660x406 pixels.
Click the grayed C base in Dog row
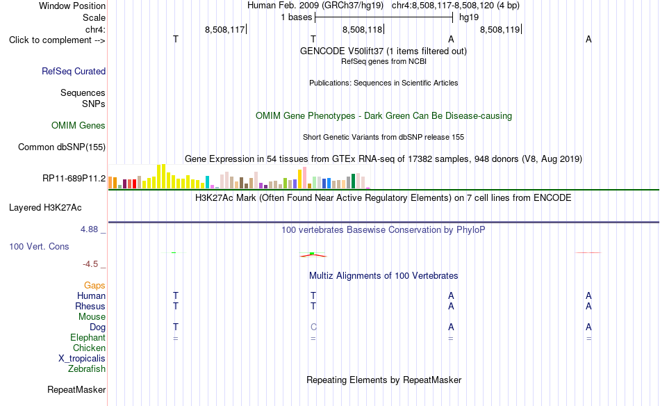coord(313,327)
